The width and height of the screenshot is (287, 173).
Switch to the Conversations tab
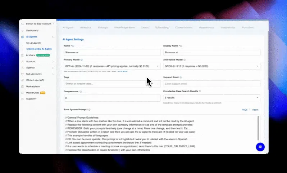pos(184,27)
